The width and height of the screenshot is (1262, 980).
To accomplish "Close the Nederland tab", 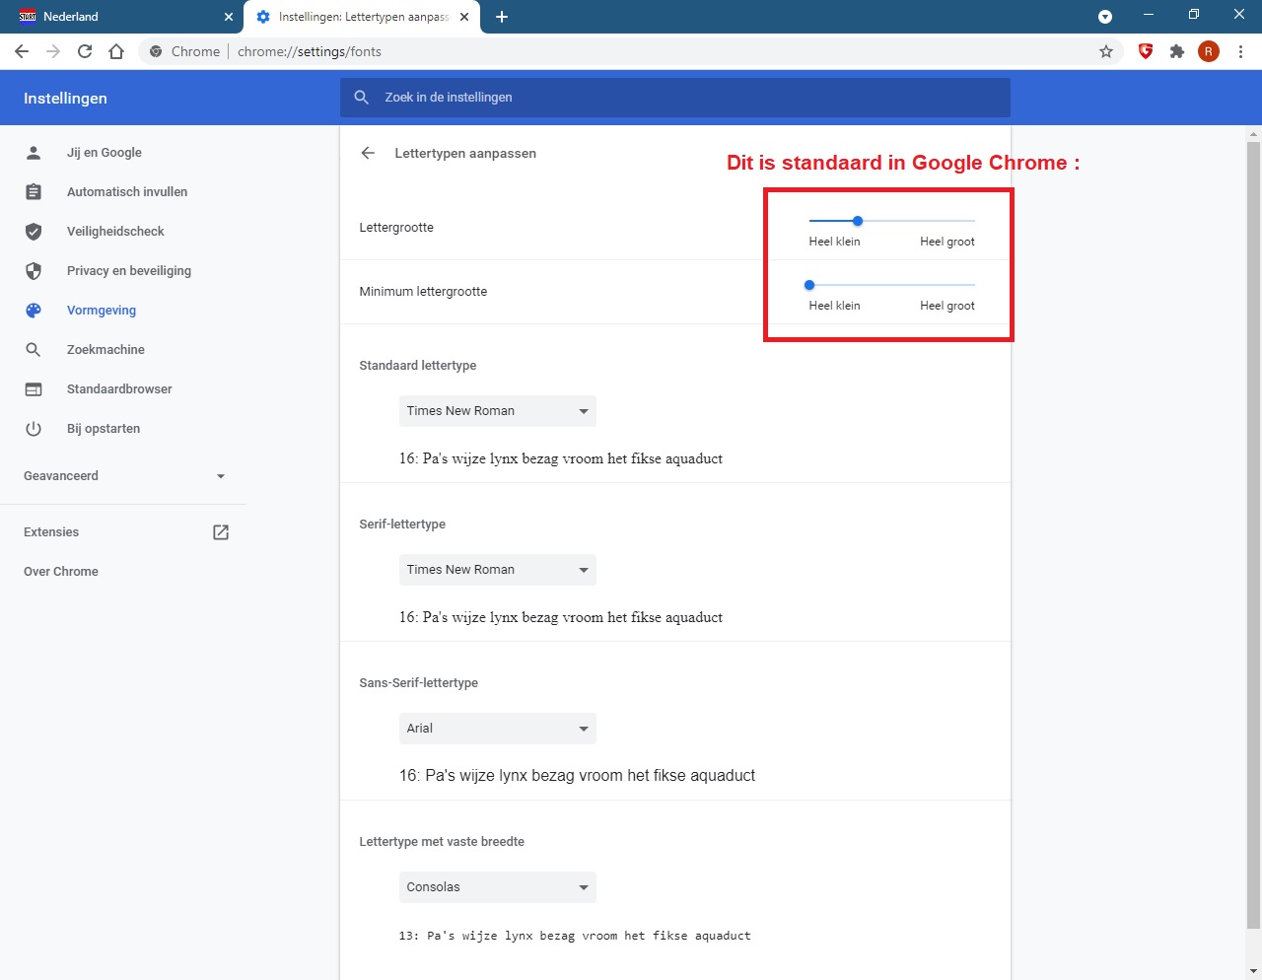I will [229, 17].
